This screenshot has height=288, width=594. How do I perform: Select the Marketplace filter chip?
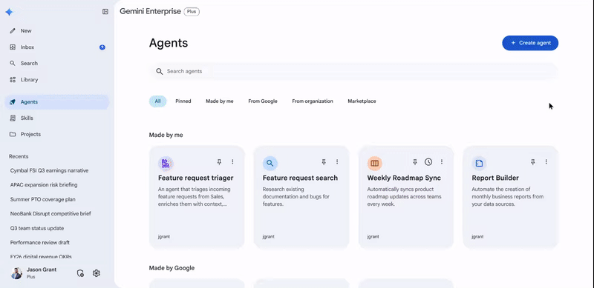[362, 101]
